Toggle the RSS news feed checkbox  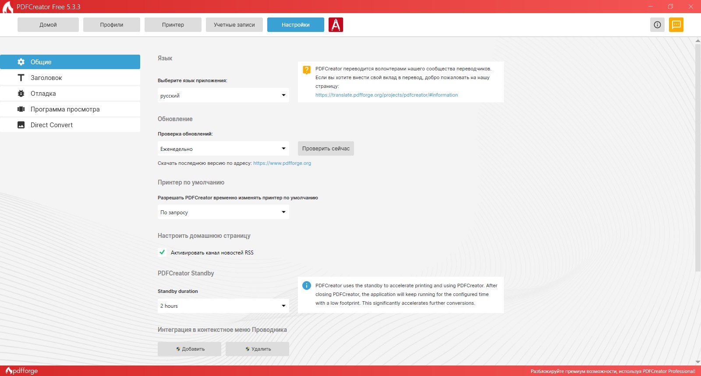162,252
